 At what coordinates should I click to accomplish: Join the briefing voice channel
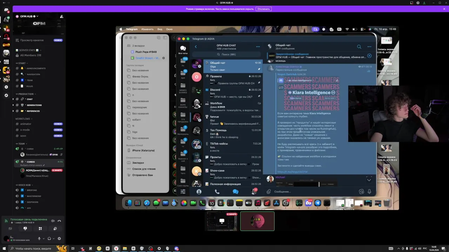tap(39, 190)
